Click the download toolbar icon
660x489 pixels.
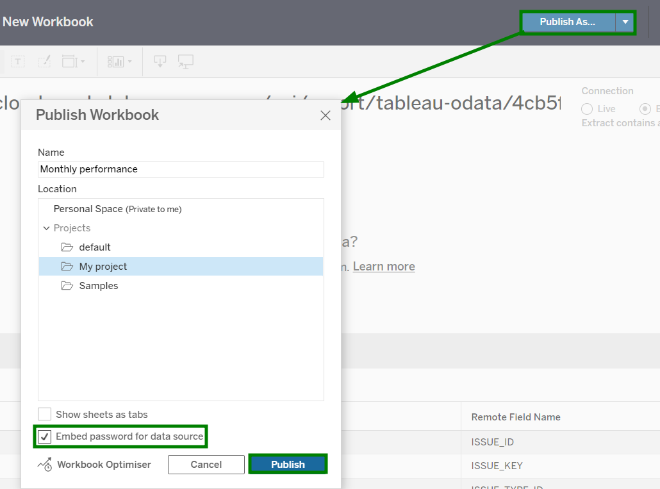pyautogui.click(x=160, y=62)
